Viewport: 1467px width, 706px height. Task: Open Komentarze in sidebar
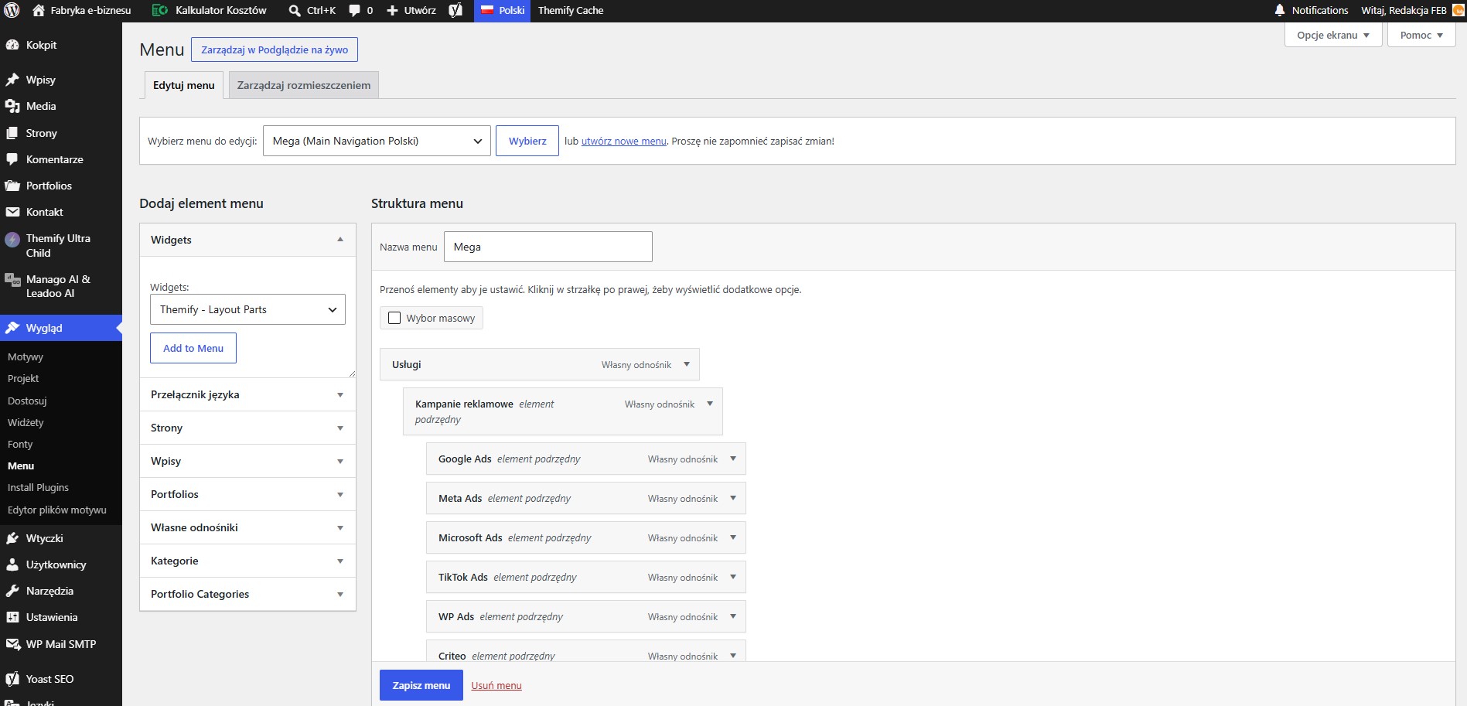click(x=60, y=159)
